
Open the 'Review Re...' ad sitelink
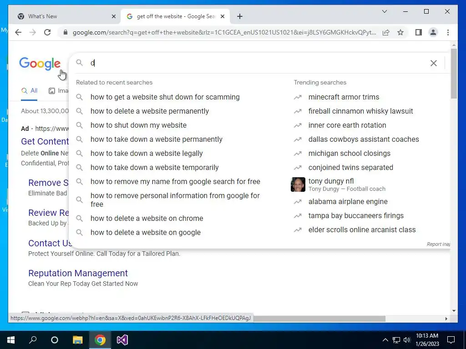pyautogui.click(x=48, y=213)
